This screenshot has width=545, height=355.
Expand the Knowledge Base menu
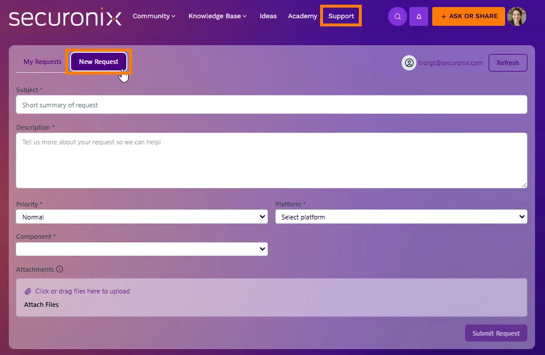pyautogui.click(x=217, y=16)
